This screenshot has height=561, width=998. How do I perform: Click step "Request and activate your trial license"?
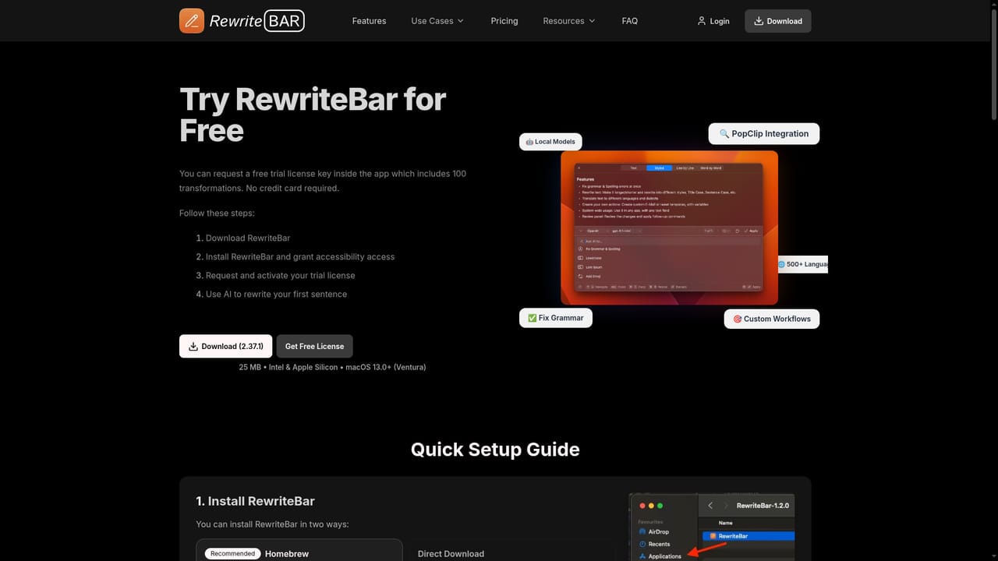(x=281, y=275)
